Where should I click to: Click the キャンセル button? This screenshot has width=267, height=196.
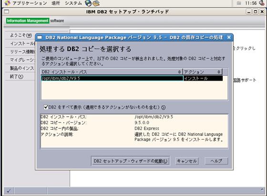click(187, 161)
